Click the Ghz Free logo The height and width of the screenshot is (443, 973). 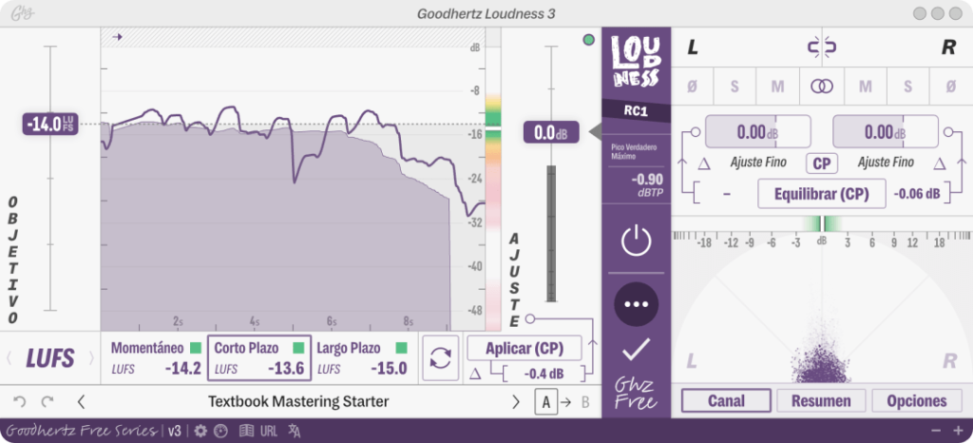pos(636,394)
